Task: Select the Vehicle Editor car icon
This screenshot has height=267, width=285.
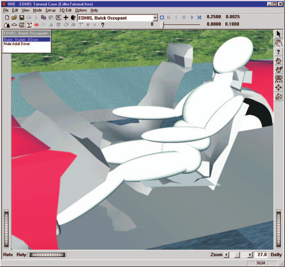Action: (14, 25)
